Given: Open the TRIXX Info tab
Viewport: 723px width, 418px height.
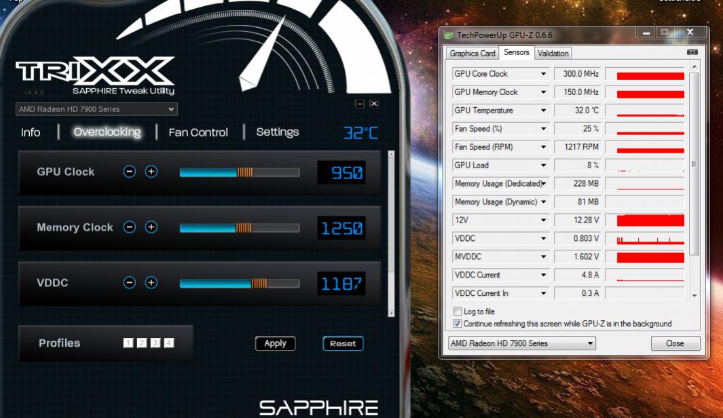Looking at the screenshot, I should click(x=31, y=132).
